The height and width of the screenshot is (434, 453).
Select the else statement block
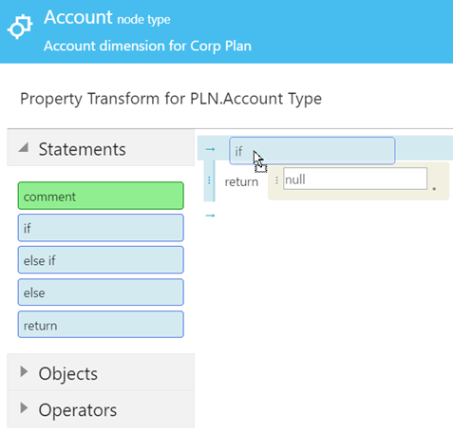click(101, 292)
